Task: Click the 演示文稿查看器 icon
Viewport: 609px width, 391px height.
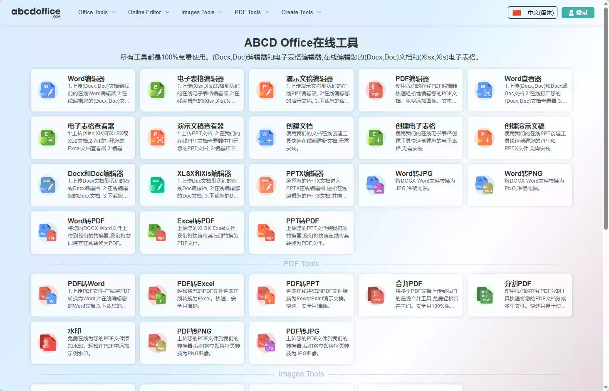Action: click(157, 138)
